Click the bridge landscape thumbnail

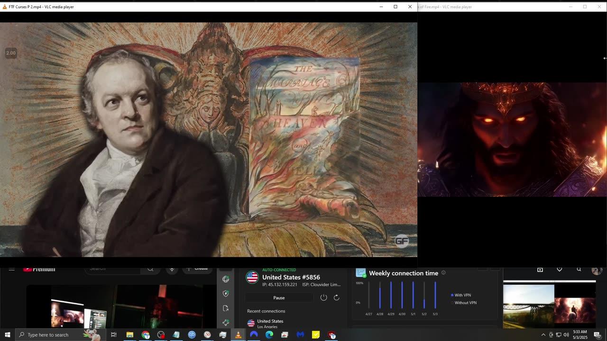tap(528, 306)
